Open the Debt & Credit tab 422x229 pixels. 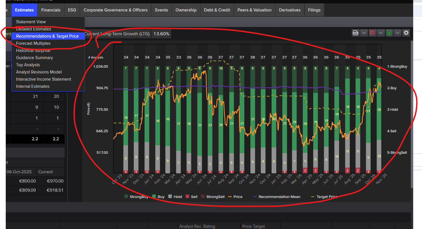click(x=217, y=10)
